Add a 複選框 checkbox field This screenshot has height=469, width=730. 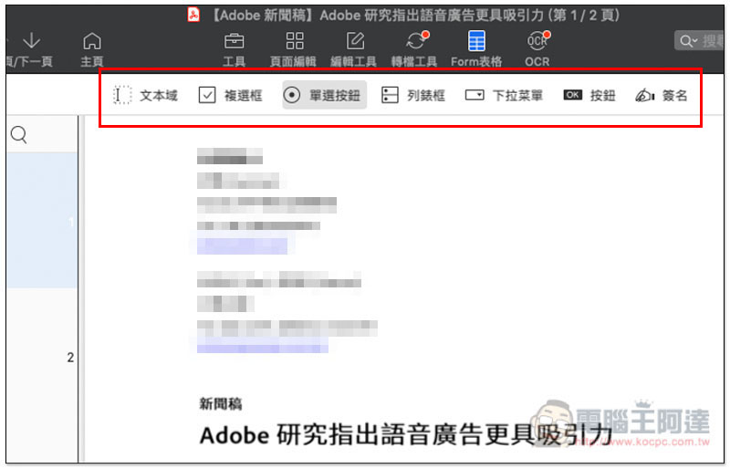pyautogui.click(x=231, y=96)
